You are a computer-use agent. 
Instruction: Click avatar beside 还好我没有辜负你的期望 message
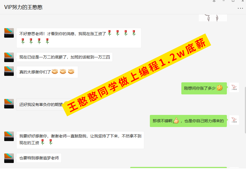tap(9, 104)
